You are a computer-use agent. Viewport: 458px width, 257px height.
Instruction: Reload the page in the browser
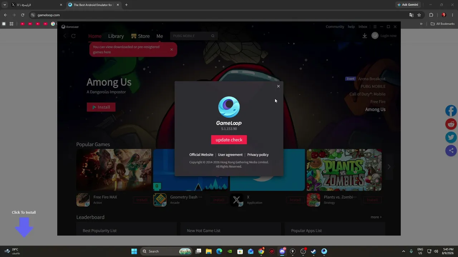23,15
